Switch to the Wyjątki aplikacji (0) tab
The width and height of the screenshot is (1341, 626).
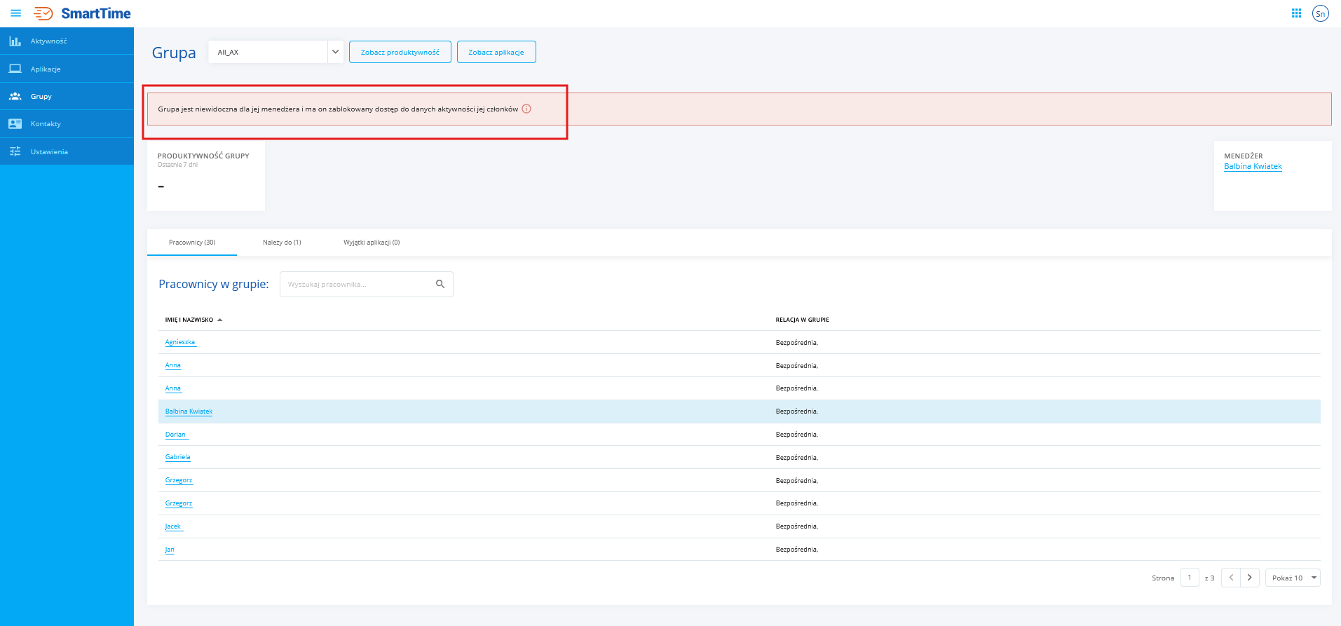pos(372,243)
